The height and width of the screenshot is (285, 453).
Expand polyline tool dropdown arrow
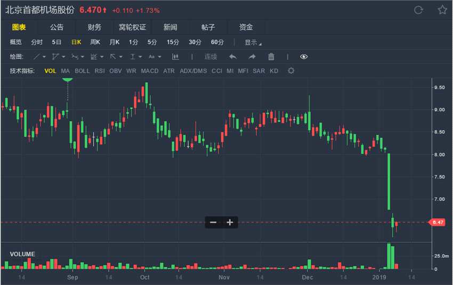(63, 57)
